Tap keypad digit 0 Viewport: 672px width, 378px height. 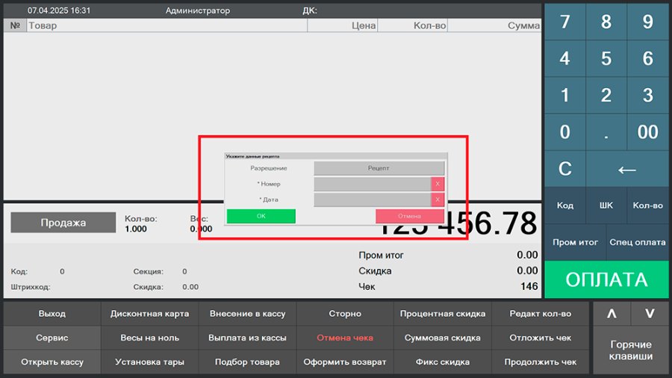(565, 132)
